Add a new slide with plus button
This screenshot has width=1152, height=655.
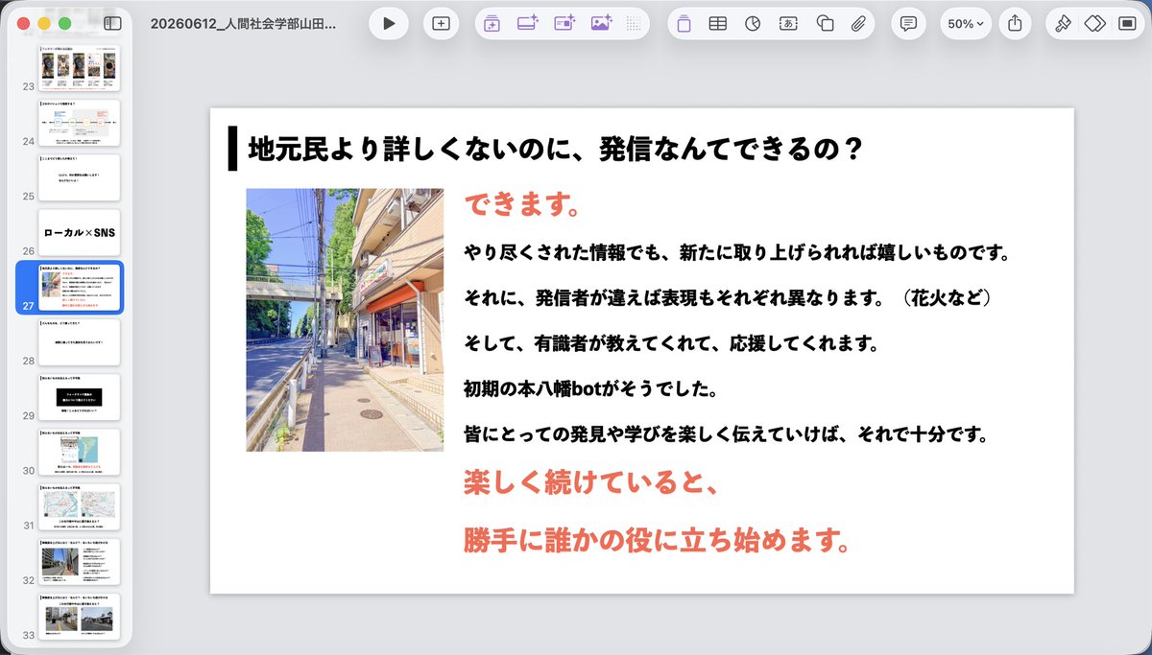pyautogui.click(x=441, y=24)
